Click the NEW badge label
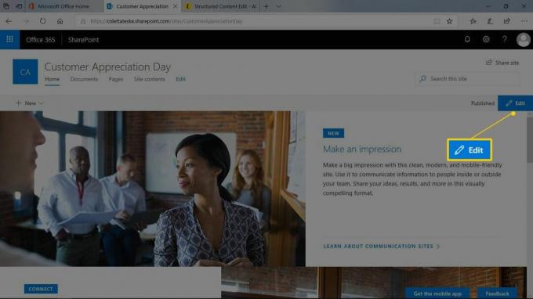 (x=333, y=133)
